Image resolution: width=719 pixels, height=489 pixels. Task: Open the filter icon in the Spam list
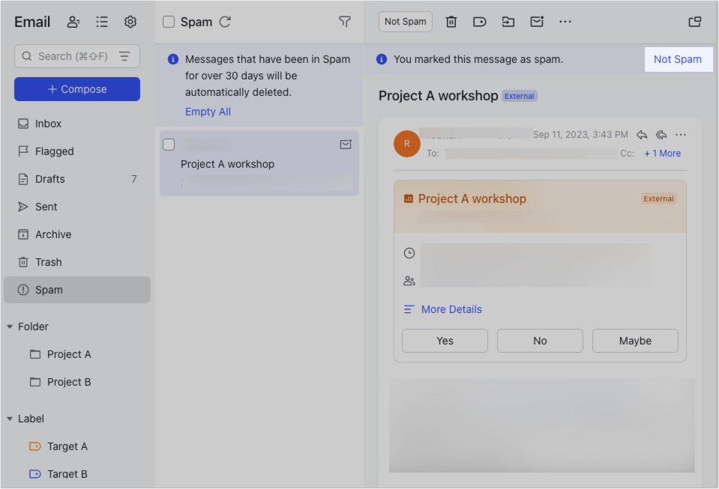(345, 22)
